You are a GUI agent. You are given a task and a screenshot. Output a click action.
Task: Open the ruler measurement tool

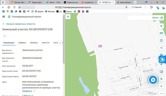coord(161,33)
